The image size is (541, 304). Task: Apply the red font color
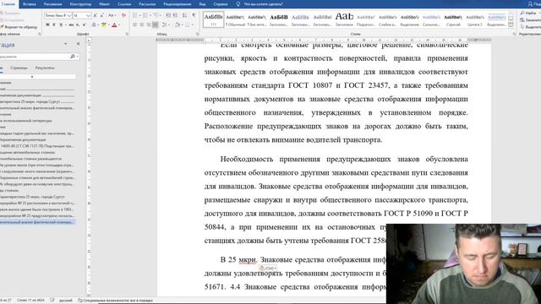pos(115,24)
